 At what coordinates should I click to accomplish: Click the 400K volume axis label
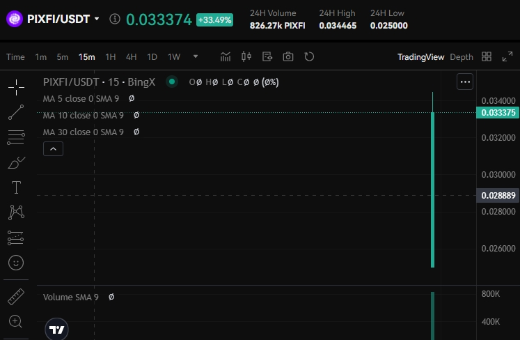pyautogui.click(x=491, y=321)
